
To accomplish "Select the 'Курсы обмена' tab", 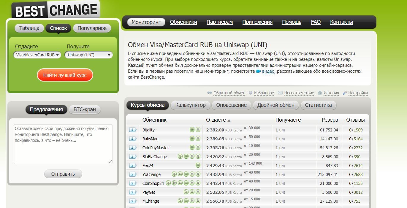I will tap(148, 105).
